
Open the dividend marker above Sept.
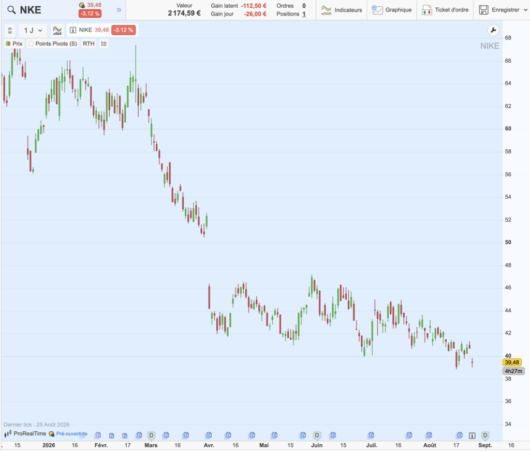pyautogui.click(x=485, y=435)
